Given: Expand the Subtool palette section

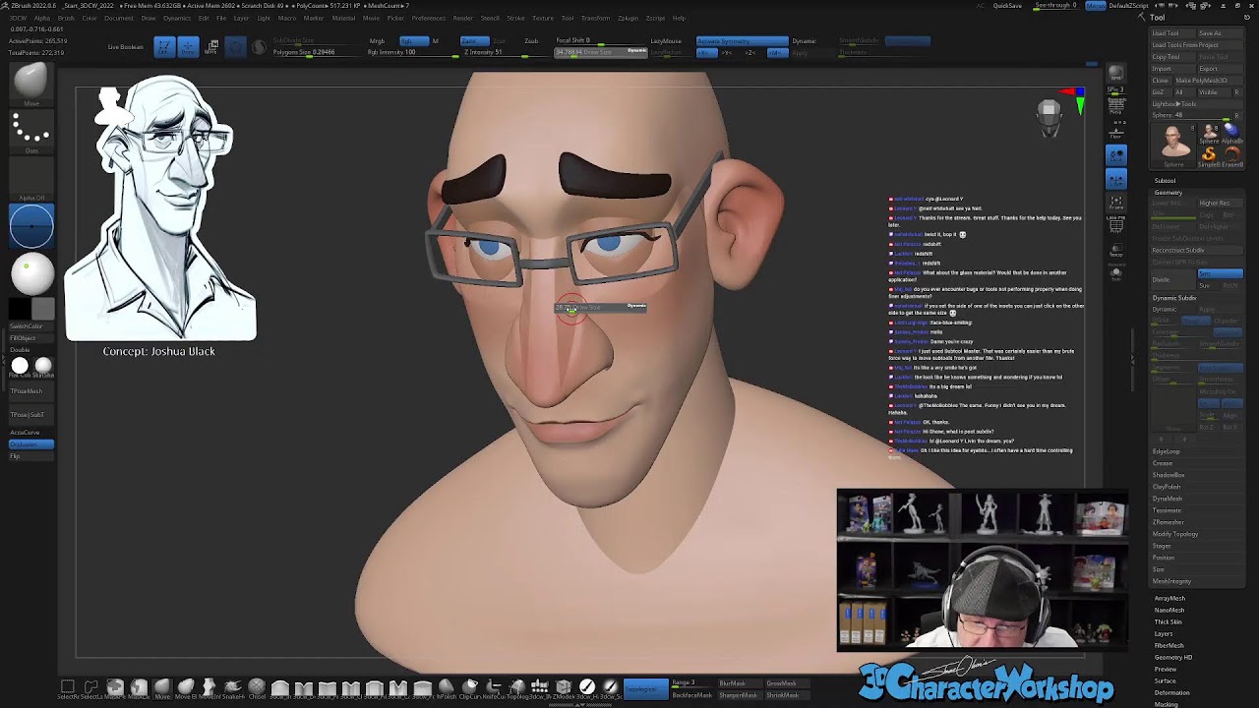Looking at the screenshot, I should pyautogui.click(x=1165, y=181).
